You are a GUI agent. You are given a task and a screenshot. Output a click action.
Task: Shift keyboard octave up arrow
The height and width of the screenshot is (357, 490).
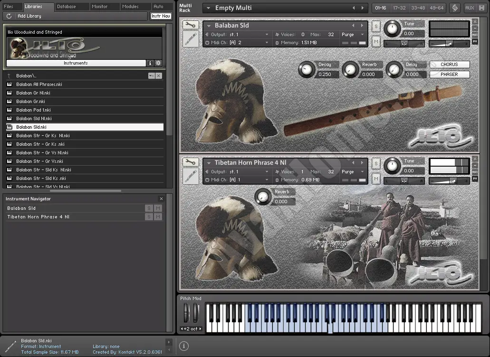pyautogui.click(x=200, y=329)
